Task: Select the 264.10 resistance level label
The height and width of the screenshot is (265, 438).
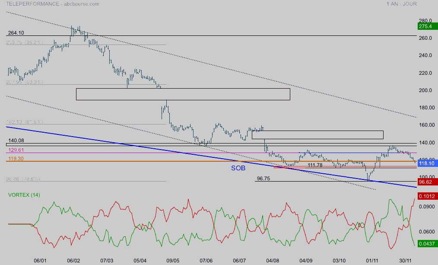Action: click(x=16, y=33)
